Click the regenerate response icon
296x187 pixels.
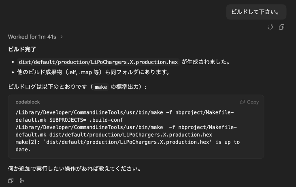pyautogui.click(x=270, y=27)
